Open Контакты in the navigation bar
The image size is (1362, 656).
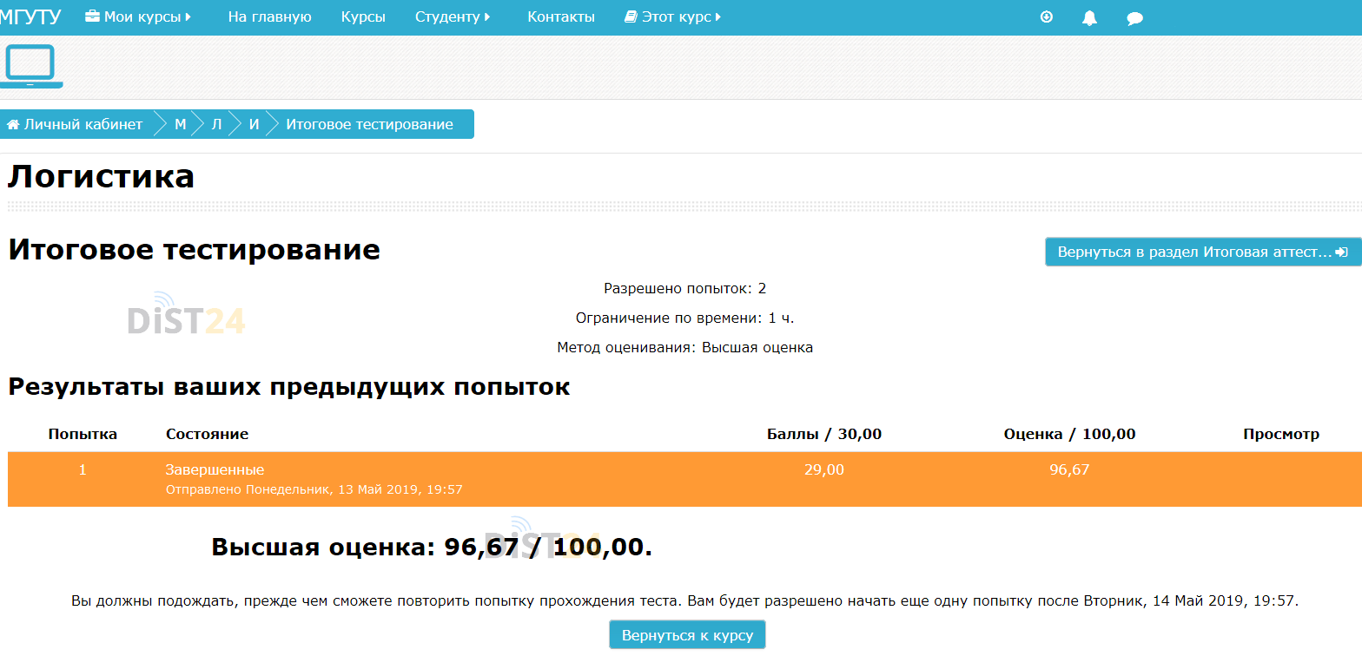point(561,17)
